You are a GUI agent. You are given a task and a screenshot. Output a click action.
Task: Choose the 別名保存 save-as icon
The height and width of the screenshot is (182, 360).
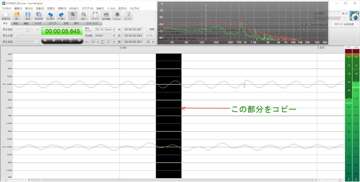(39, 16)
